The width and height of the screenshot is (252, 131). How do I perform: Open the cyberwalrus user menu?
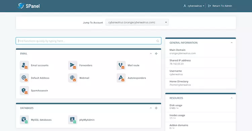tap(194, 6)
